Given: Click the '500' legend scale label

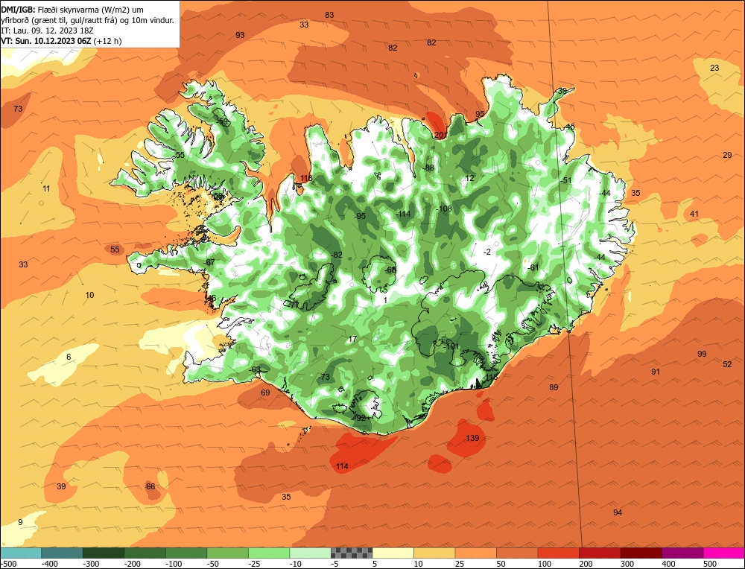Looking at the screenshot, I should [710, 564].
